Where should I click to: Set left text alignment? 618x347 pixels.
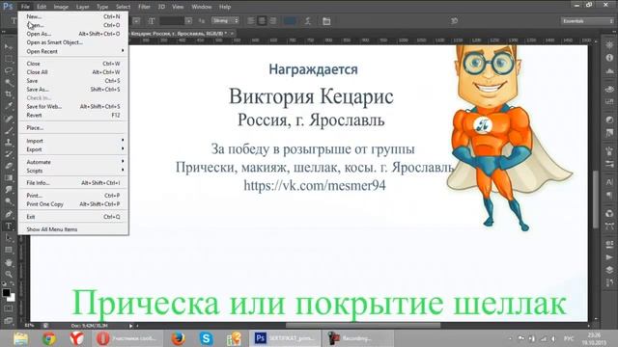tap(251, 21)
